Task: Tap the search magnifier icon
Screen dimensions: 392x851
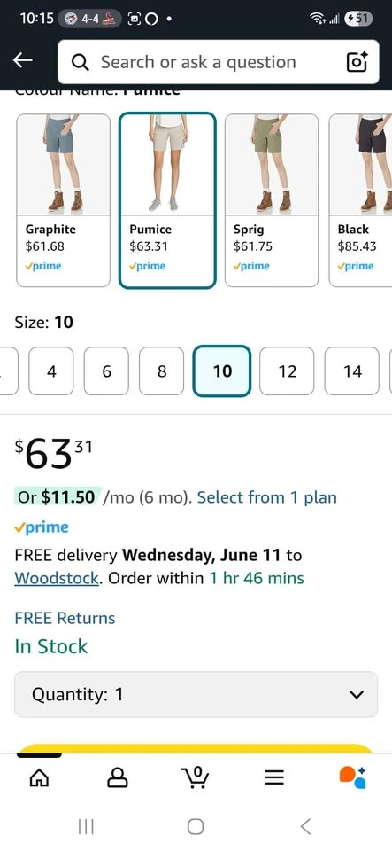Action: pos(81,62)
